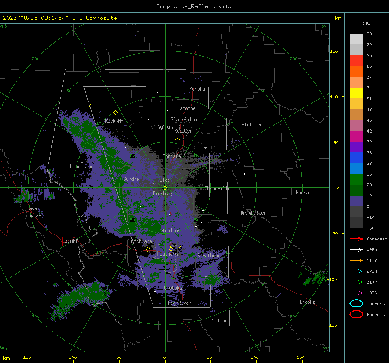Click the yellow diamond marker below Cochrane
Image resolution: width=389 pixels, height=363 pixels.
pyautogui.click(x=148, y=249)
